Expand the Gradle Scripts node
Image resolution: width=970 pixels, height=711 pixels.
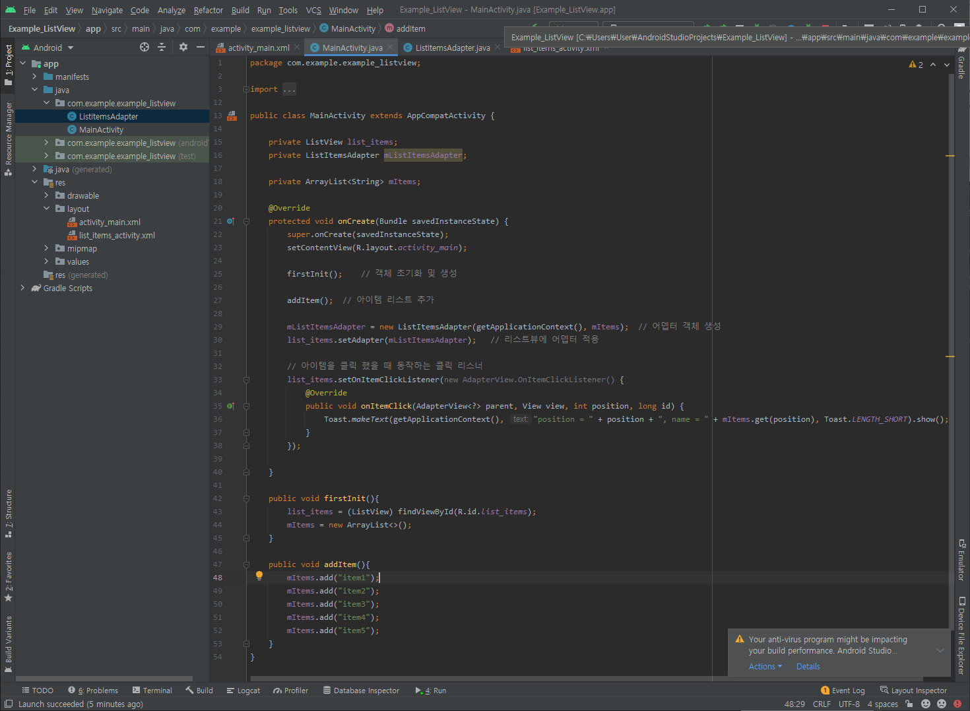click(23, 288)
